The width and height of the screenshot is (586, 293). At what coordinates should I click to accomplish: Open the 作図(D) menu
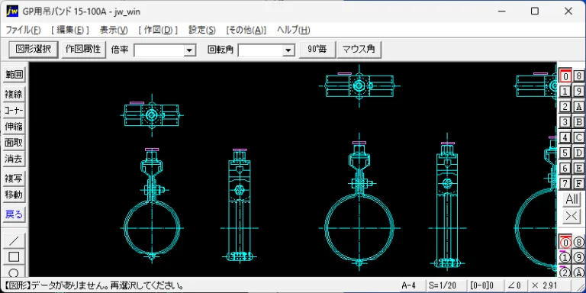pos(158,31)
